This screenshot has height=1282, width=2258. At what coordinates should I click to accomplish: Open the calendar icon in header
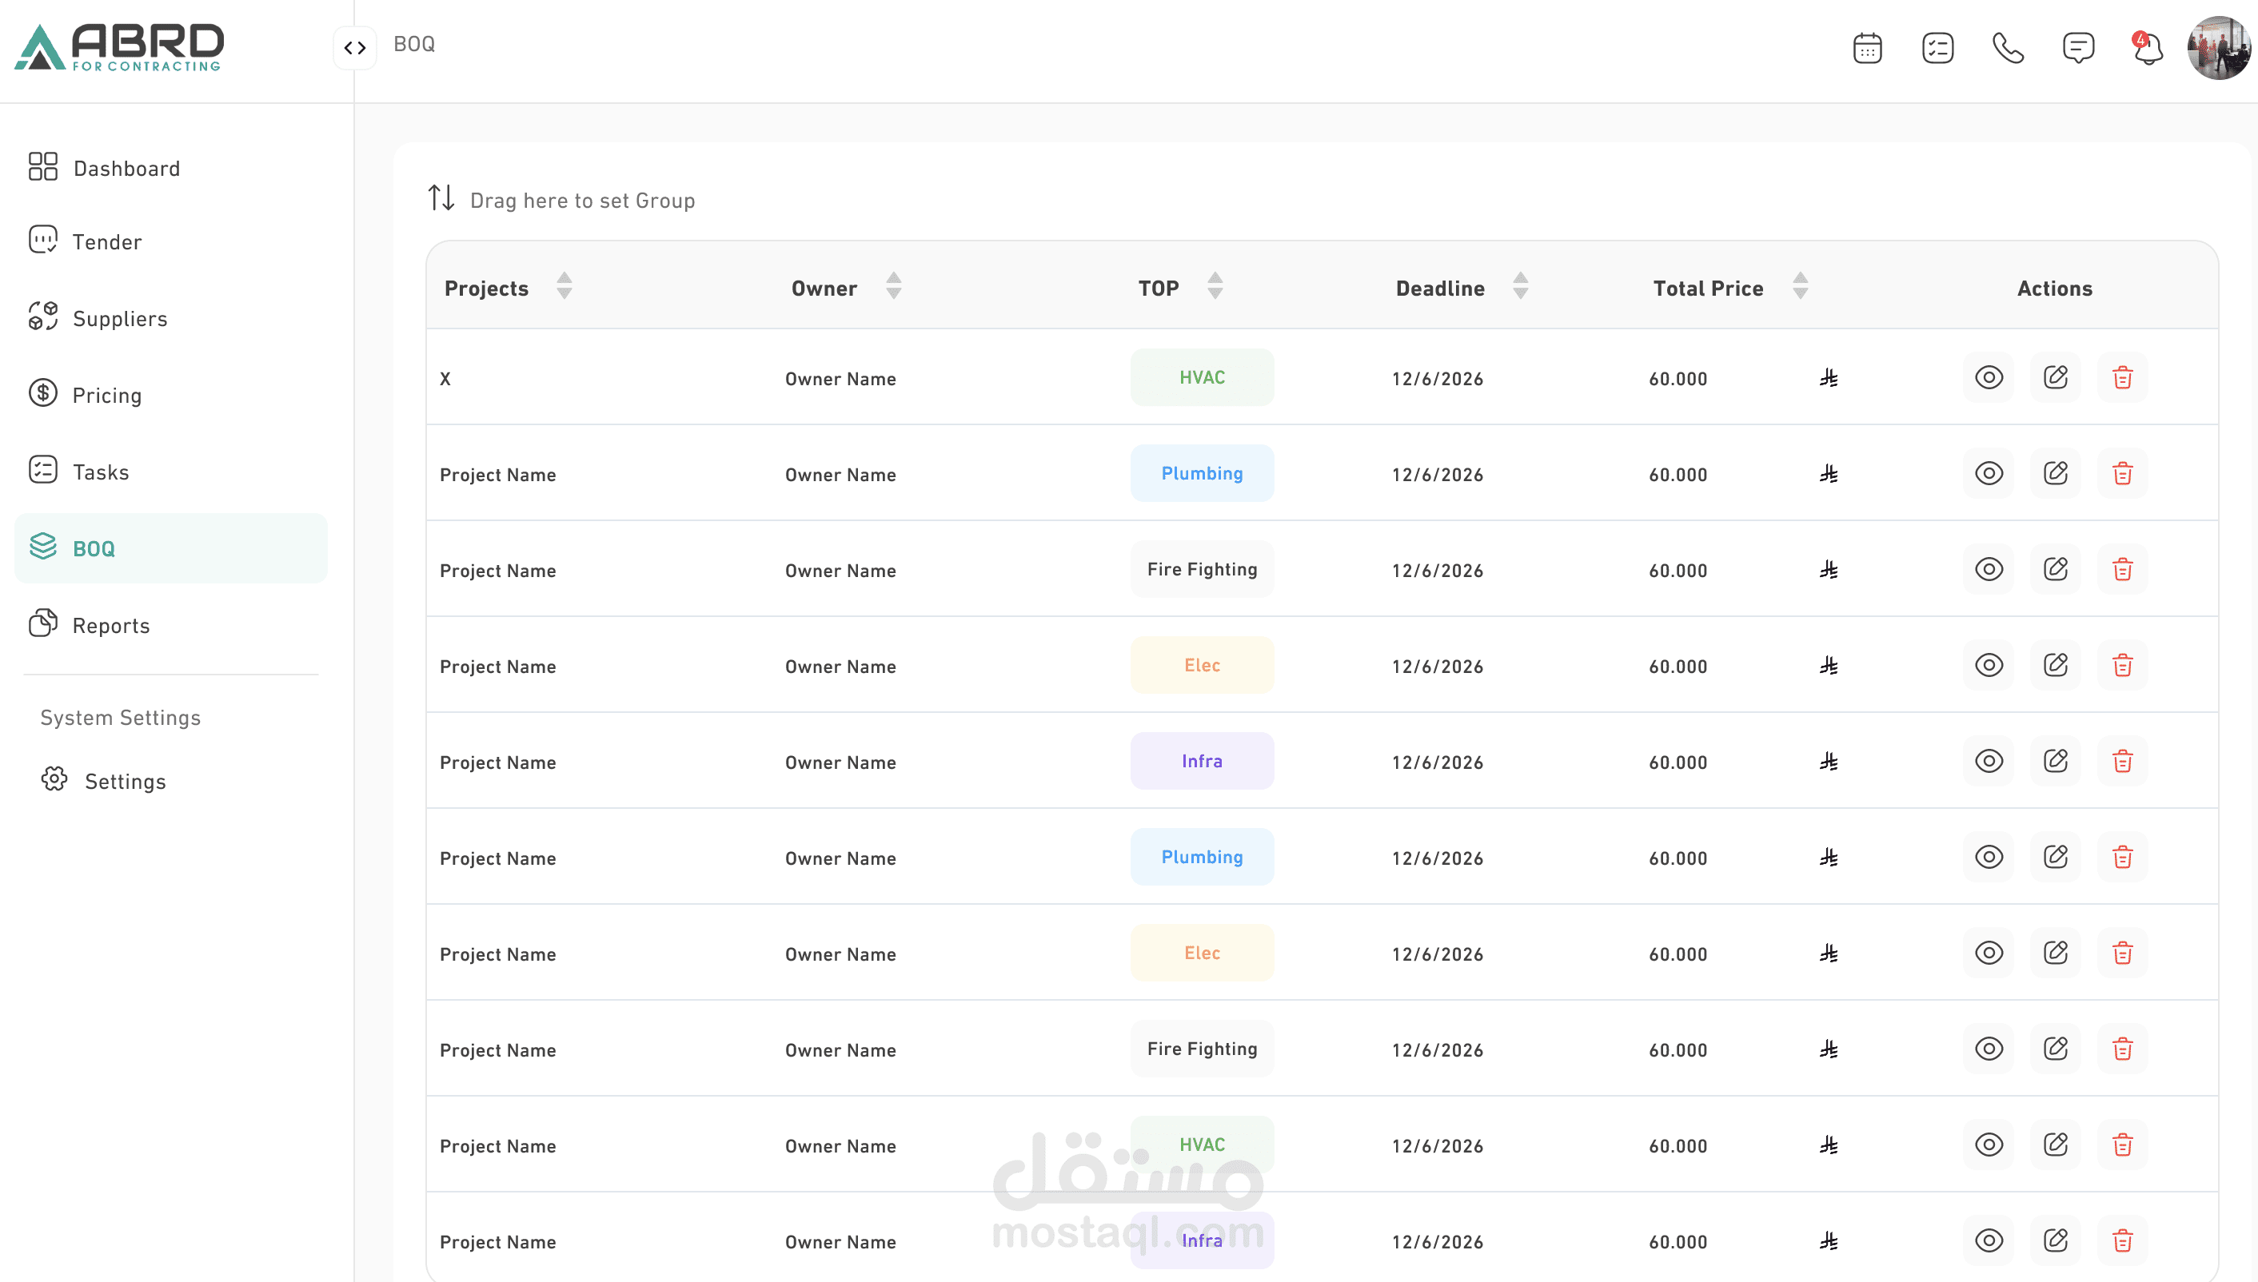point(1867,49)
